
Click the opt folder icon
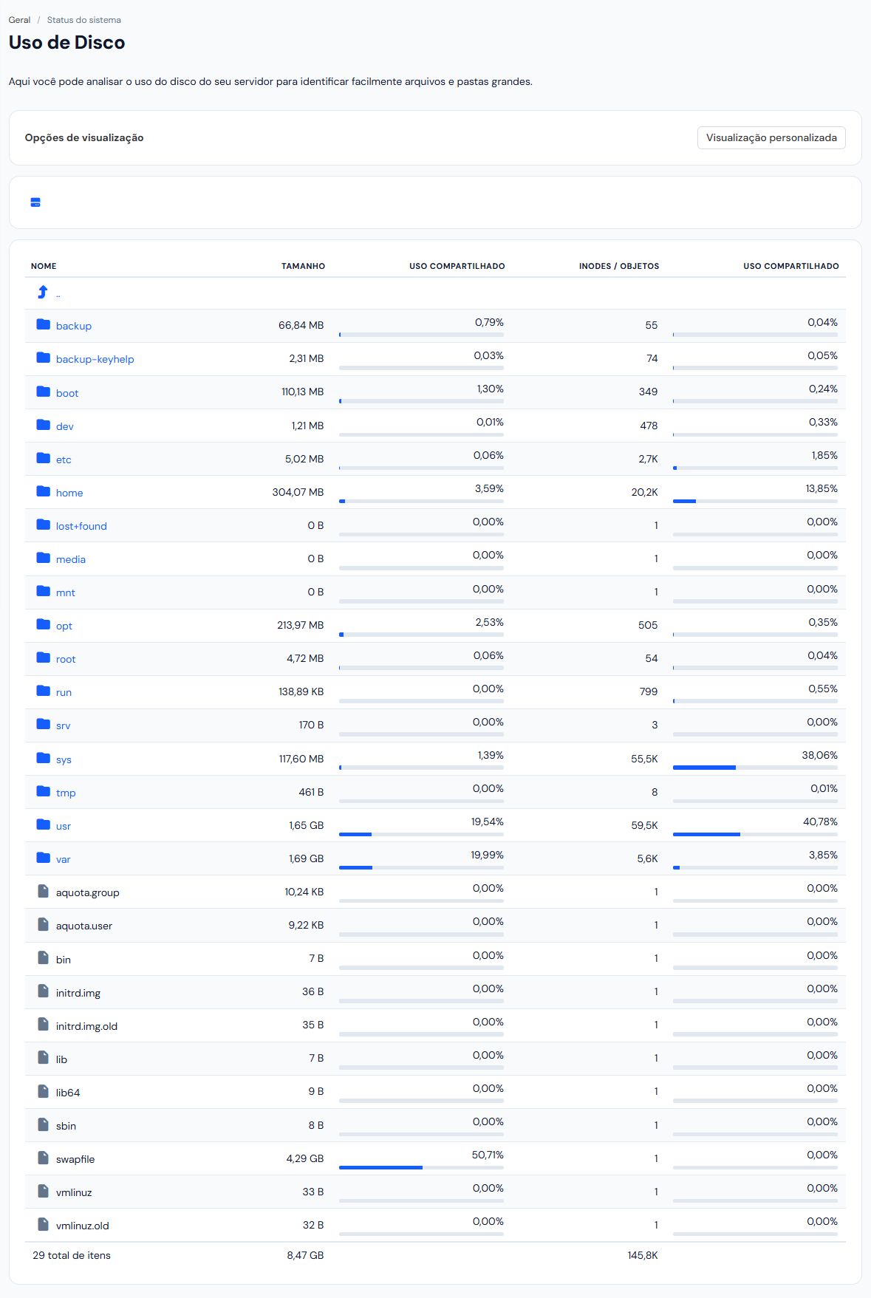(44, 624)
